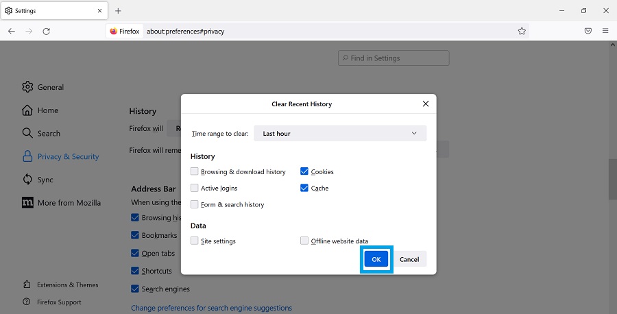Enable Site settings checkbox
Screen dimensions: 617x314
click(195, 241)
